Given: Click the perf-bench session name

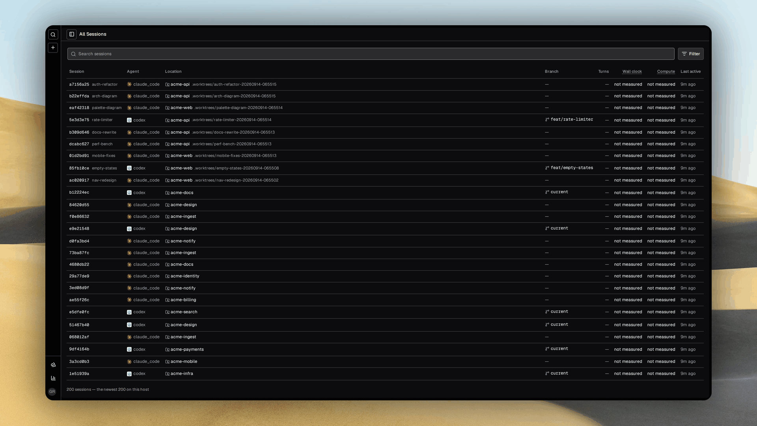Looking at the screenshot, I should click(102, 144).
